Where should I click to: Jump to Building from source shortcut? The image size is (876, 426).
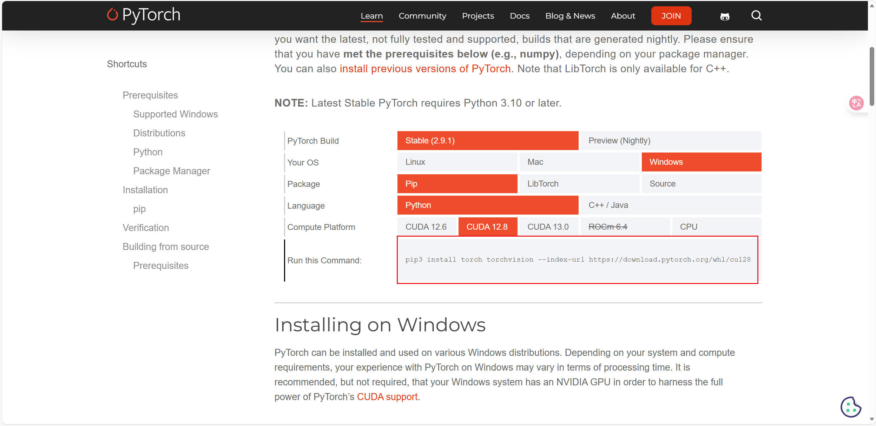pyautogui.click(x=166, y=247)
